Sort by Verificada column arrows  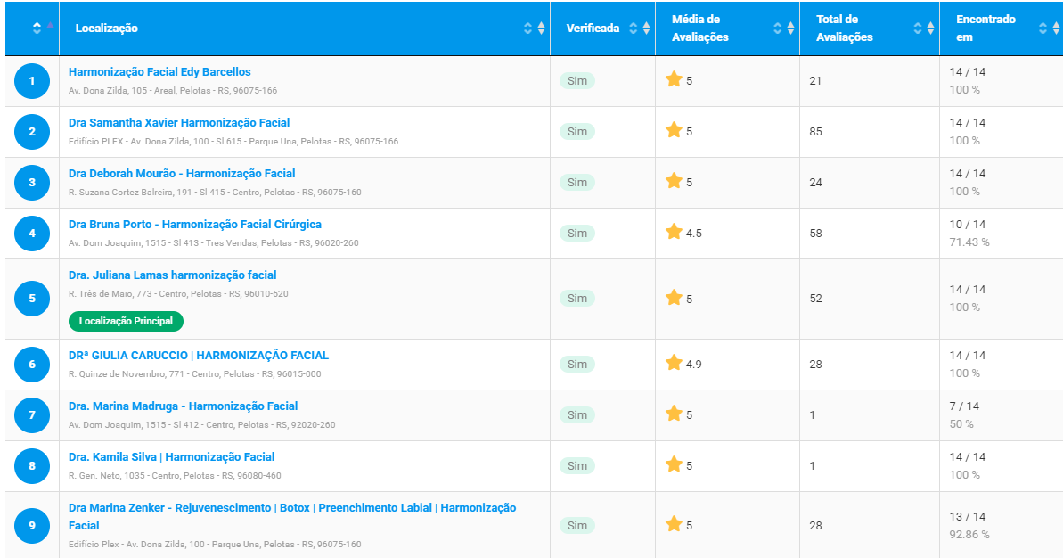click(x=639, y=28)
